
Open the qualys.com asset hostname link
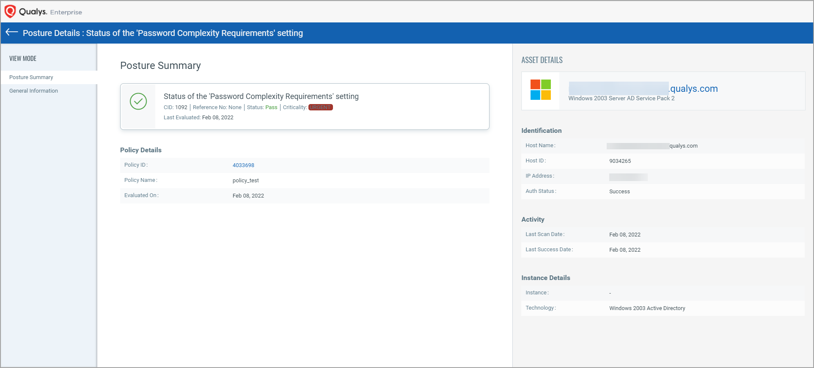(x=643, y=88)
